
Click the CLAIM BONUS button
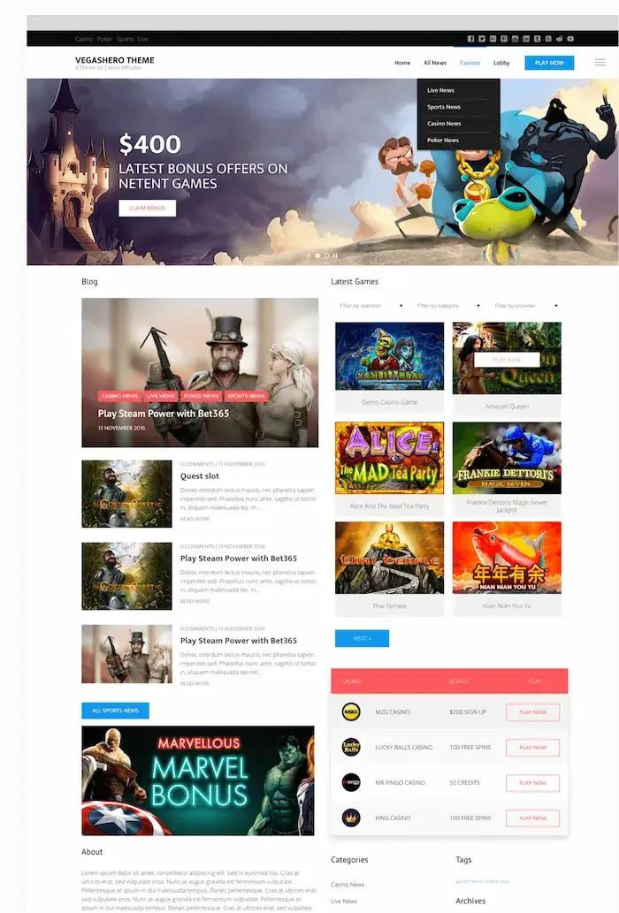click(x=148, y=208)
